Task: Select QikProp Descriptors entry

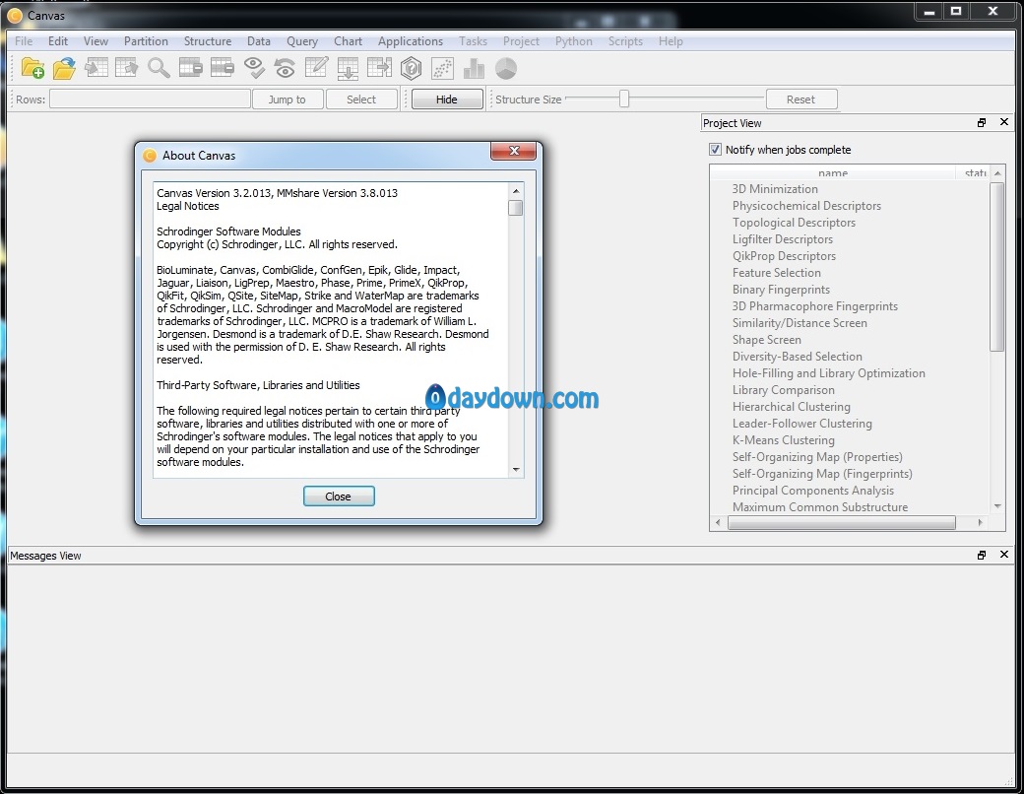Action: [x=784, y=256]
